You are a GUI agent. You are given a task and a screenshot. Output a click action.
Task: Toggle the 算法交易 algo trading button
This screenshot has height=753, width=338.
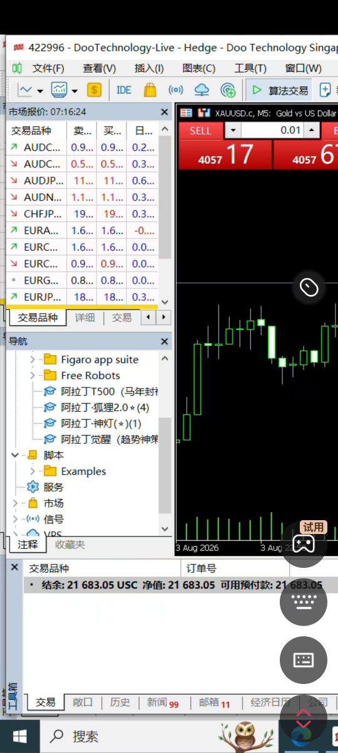[x=280, y=90]
